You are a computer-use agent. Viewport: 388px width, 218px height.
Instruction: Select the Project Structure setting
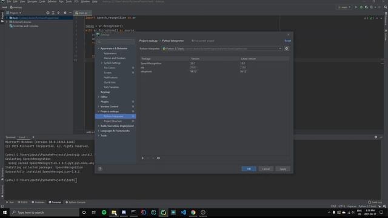(x=113, y=121)
